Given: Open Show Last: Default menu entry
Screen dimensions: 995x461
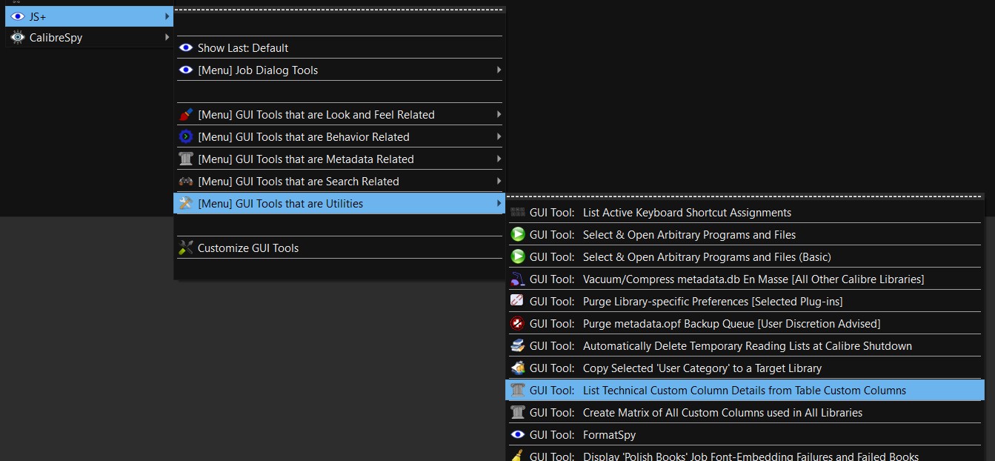Looking at the screenshot, I should pyautogui.click(x=243, y=48).
